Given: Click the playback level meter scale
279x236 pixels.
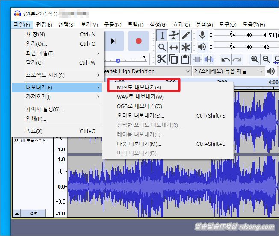Looking at the screenshot, I should click(246, 47).
